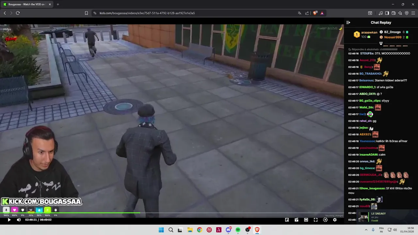418x235 pixels.
Task: Open a new browser tab
Action: 58,4
